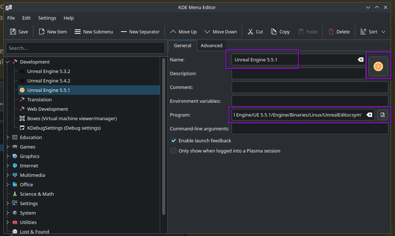Switch to the Advanced tab

coord(211,45)
